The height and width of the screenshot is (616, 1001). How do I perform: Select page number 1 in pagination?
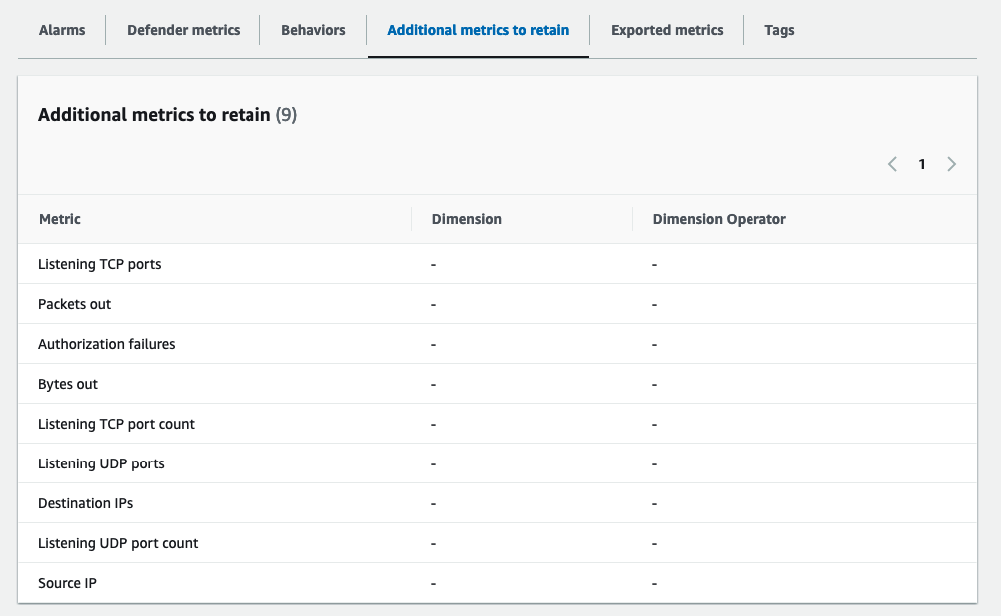click(921, 163)
